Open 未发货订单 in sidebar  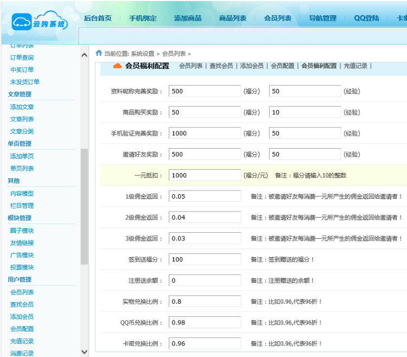click(25, 82)
